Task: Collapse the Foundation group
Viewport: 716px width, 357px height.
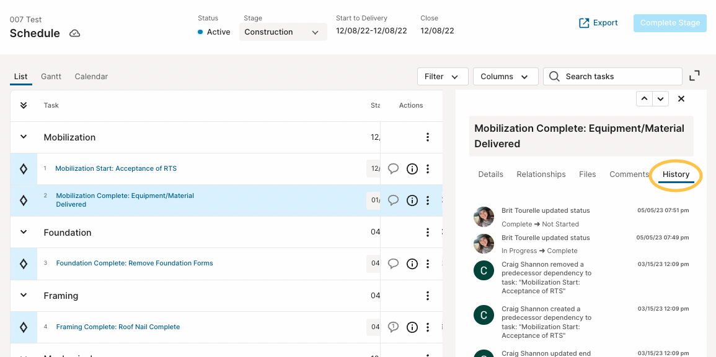Action: [x=24, y=232]
